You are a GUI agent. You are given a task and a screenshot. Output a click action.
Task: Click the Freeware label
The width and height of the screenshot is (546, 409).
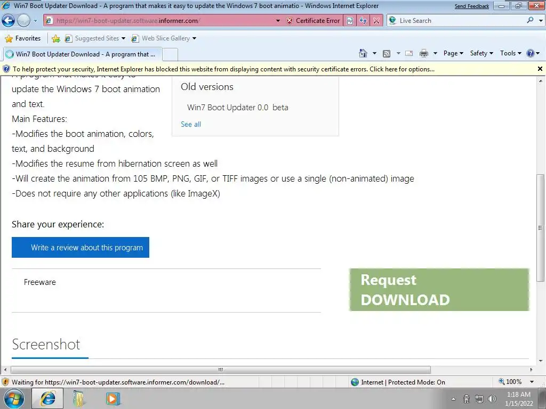pyautogui.click(x=39, y=282)
